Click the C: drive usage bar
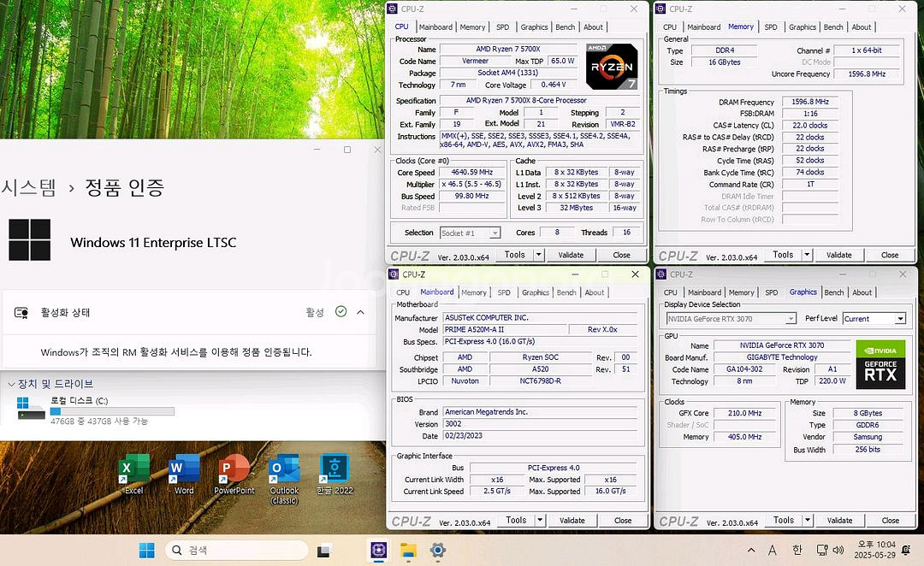 click(x=112, y=411)
